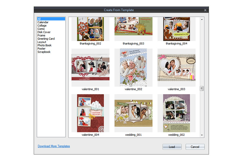243x161 pixels.
Task: Pick the valentine_001 template thumbnail
Action: pyautogui.click(x=90, y=67)
